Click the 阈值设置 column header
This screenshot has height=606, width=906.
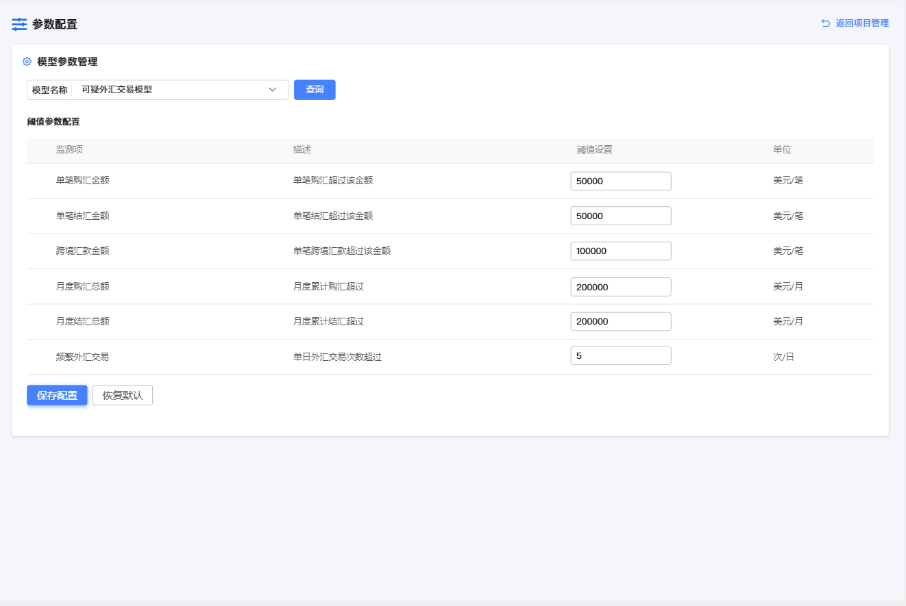pyautogui.click(x=594, y=150)
